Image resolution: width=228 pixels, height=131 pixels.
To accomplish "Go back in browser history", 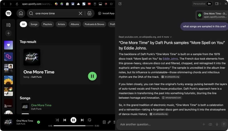I will click(x=4, y=4).
